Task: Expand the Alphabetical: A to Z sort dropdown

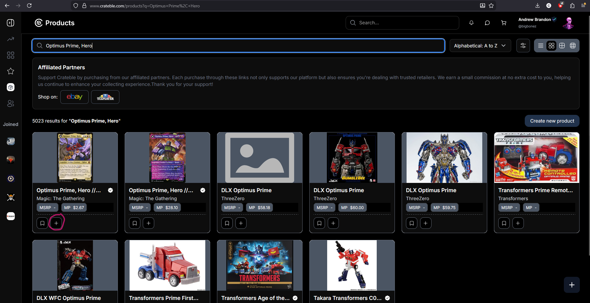Action: (480, 46)
